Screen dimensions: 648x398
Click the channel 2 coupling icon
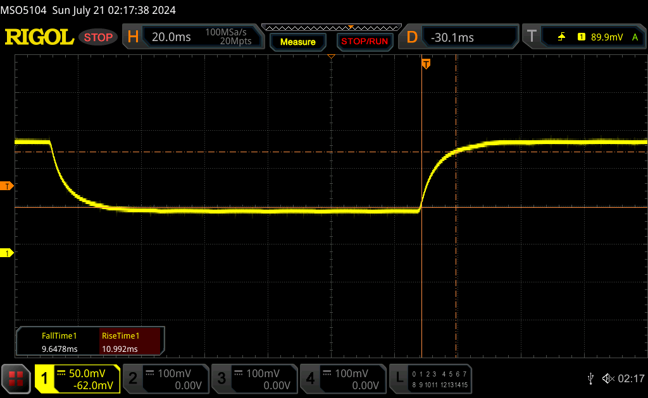point(150,373)
